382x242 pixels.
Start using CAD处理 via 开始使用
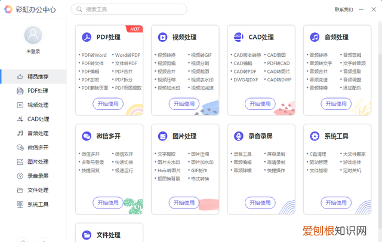point(260,104)
